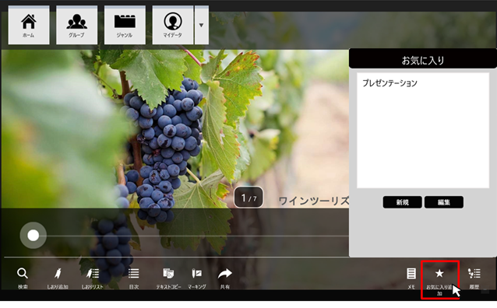This screenshot has height=308, width=497.
Task: Open the Group (グループ) button
Action: (x=76, y=25)
